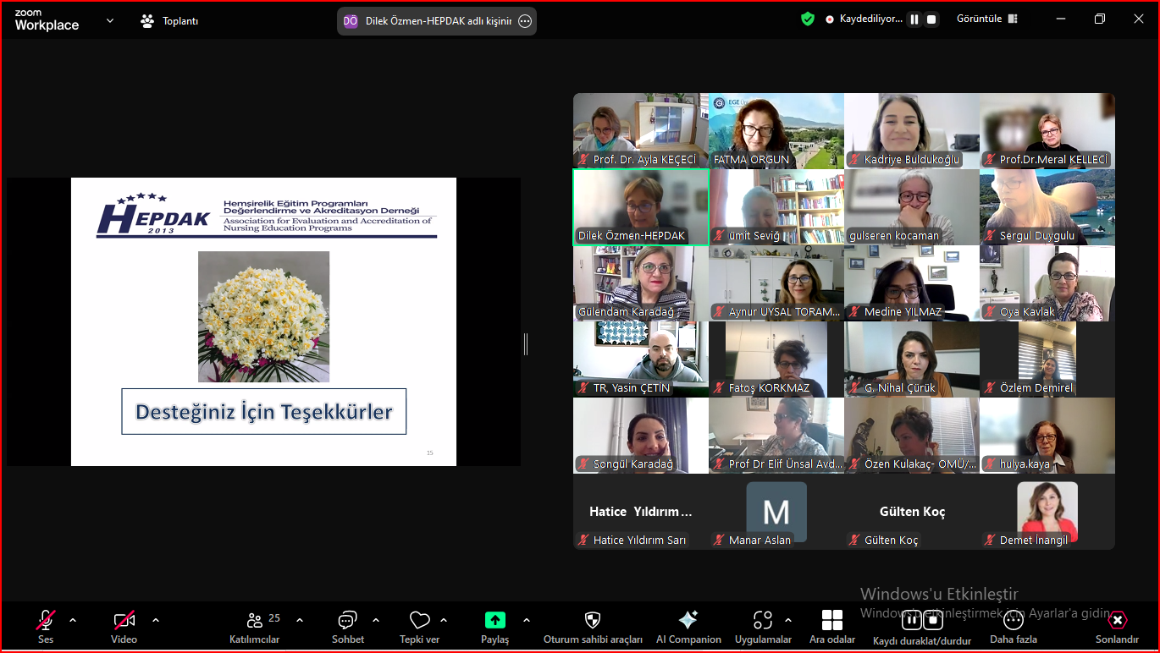Stop recording from the top bar
This screenshot has height=653, width=1160.
[x=932, y=19]
